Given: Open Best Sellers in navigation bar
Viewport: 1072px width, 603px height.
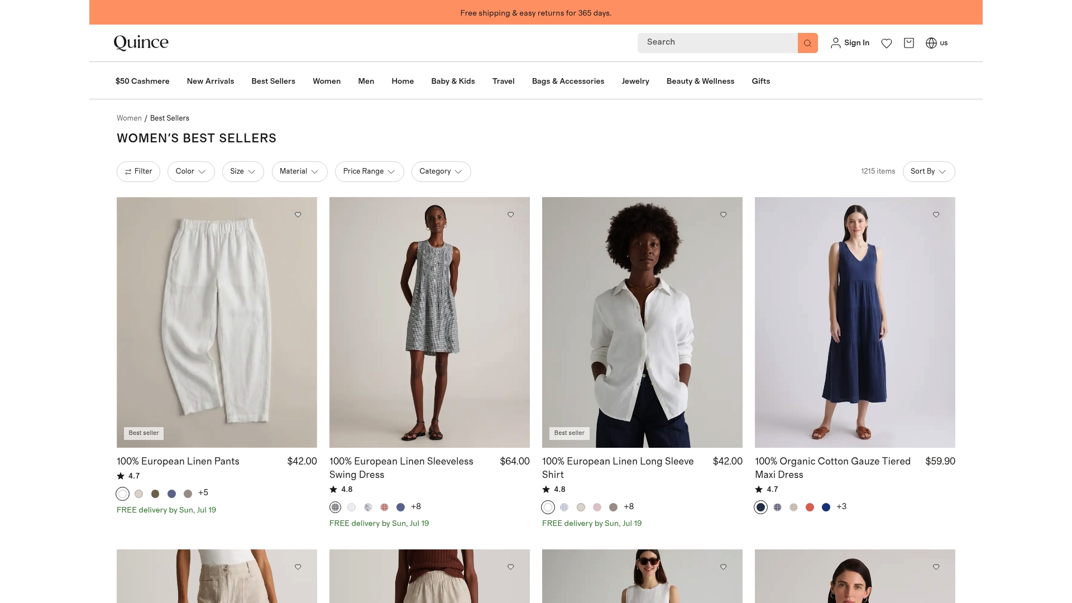Looking at the screenshot, I should pyautogui.click(x=274, y=81).
